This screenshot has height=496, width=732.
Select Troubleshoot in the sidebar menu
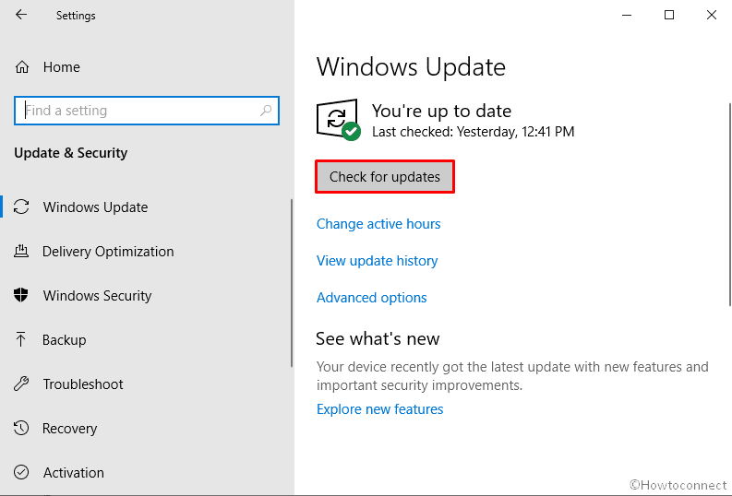point(83,384)
